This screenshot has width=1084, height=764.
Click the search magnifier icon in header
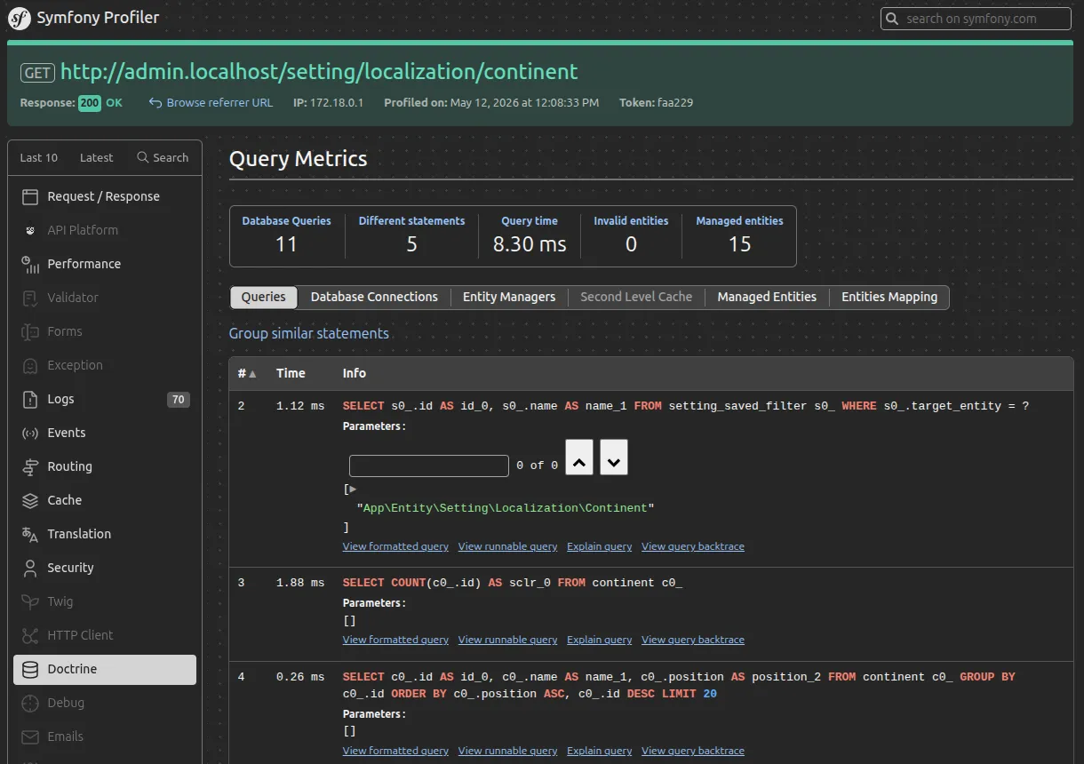[x=893, y=19]
